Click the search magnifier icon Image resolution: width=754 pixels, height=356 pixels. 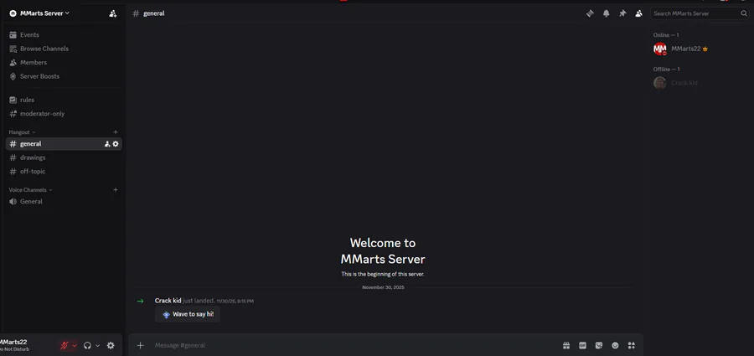click(x=744, y=13)
